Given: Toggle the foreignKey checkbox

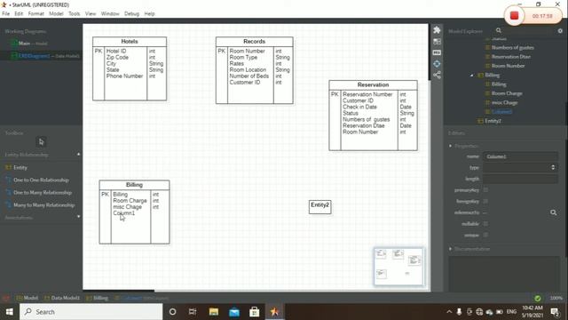Looking at the screenshot, I should pos(485,201).
